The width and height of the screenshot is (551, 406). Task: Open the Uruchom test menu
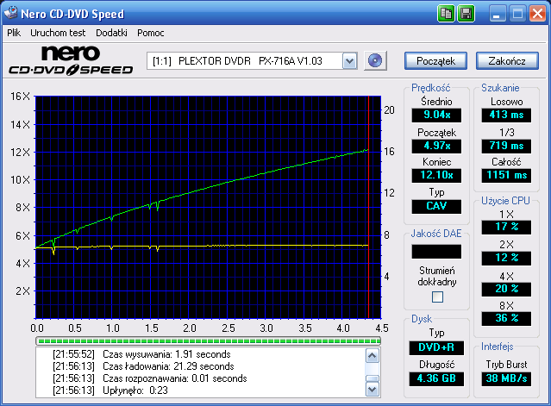tap(58, 33)
